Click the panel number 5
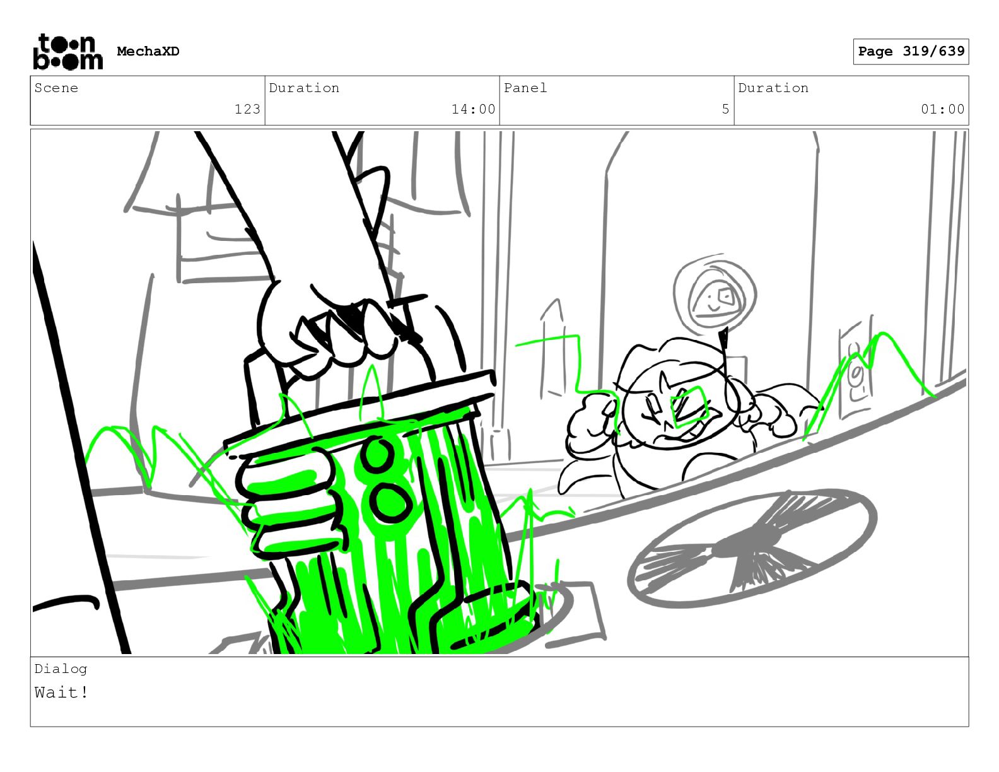The image size is (999, 772). (x=725, y=109)
